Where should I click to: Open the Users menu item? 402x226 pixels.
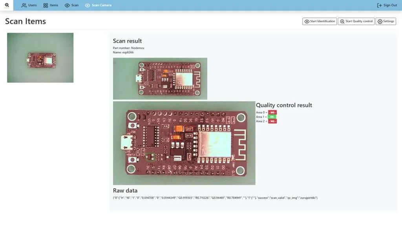(29, 5)
